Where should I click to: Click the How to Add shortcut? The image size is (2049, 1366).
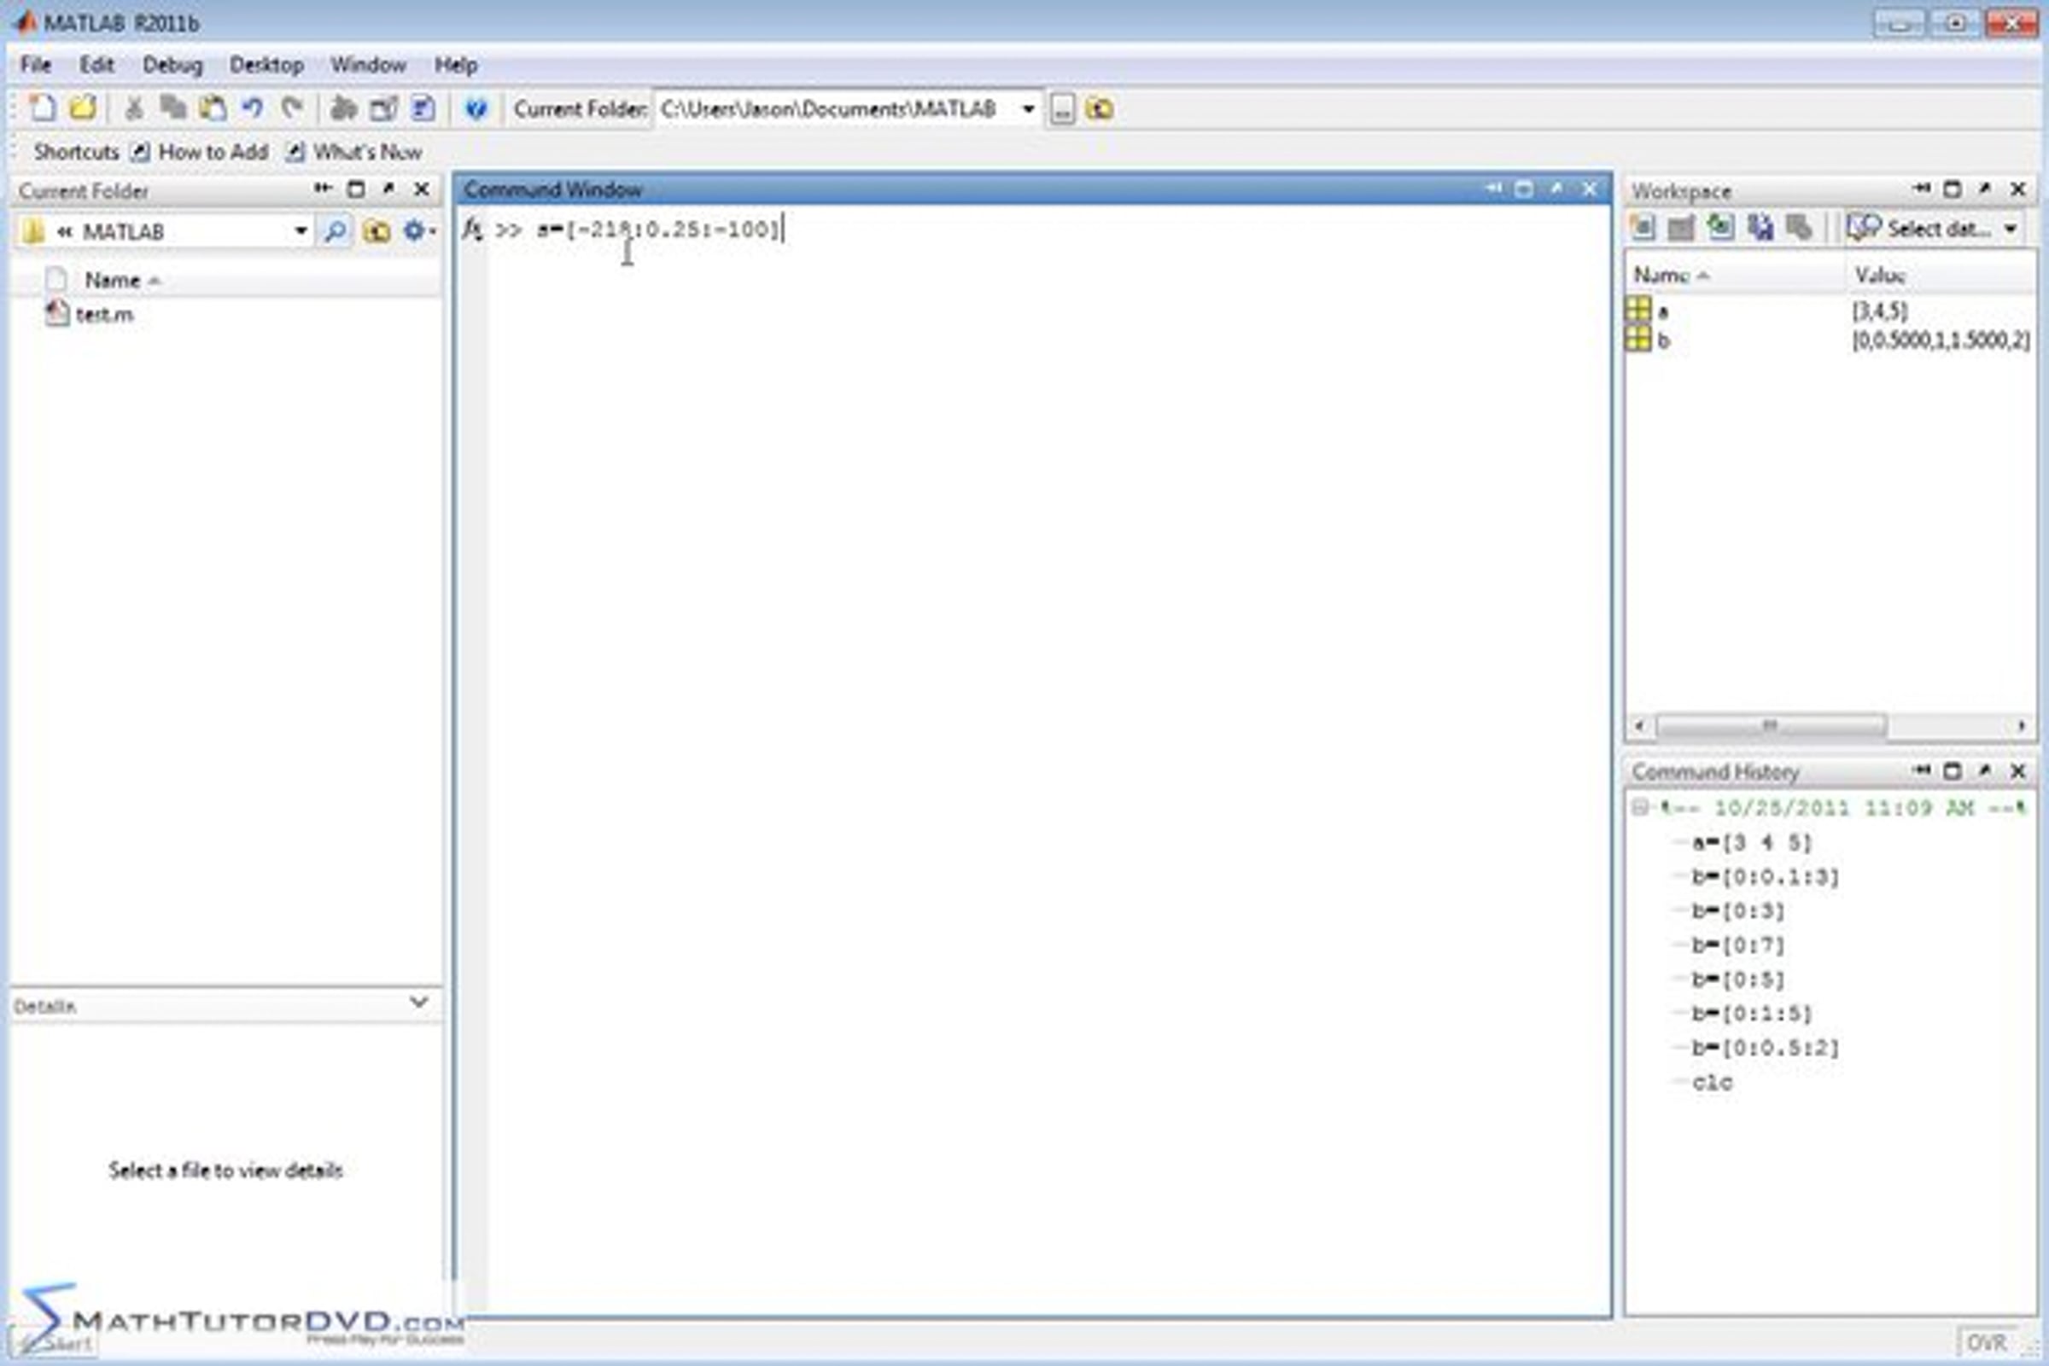click(x=201, y=152)
